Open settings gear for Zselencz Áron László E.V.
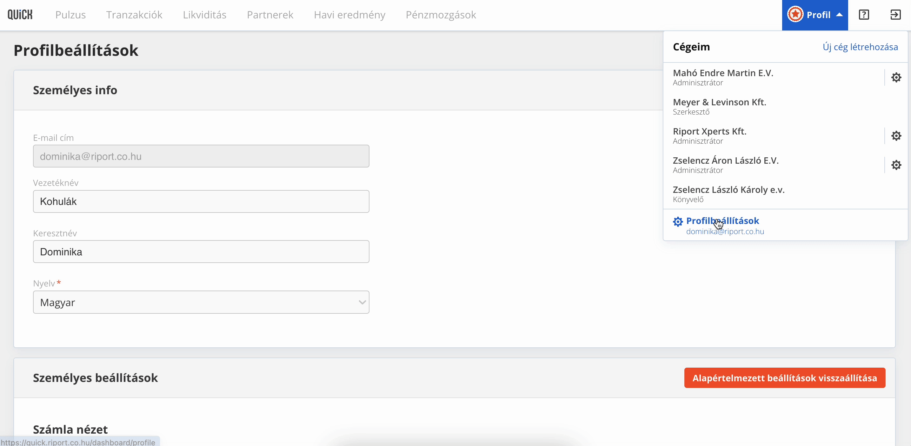This screenshot has width=911, height=446. click(x=896, y=165)
